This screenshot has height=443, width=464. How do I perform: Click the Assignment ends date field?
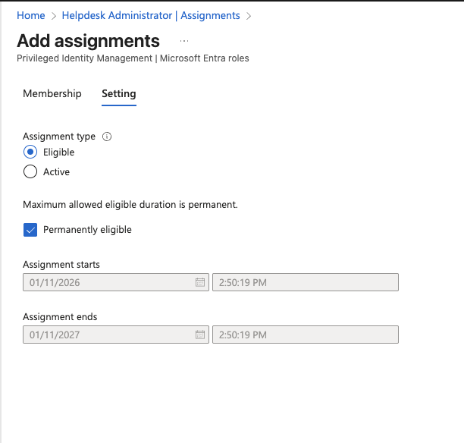tap(108, 335)
